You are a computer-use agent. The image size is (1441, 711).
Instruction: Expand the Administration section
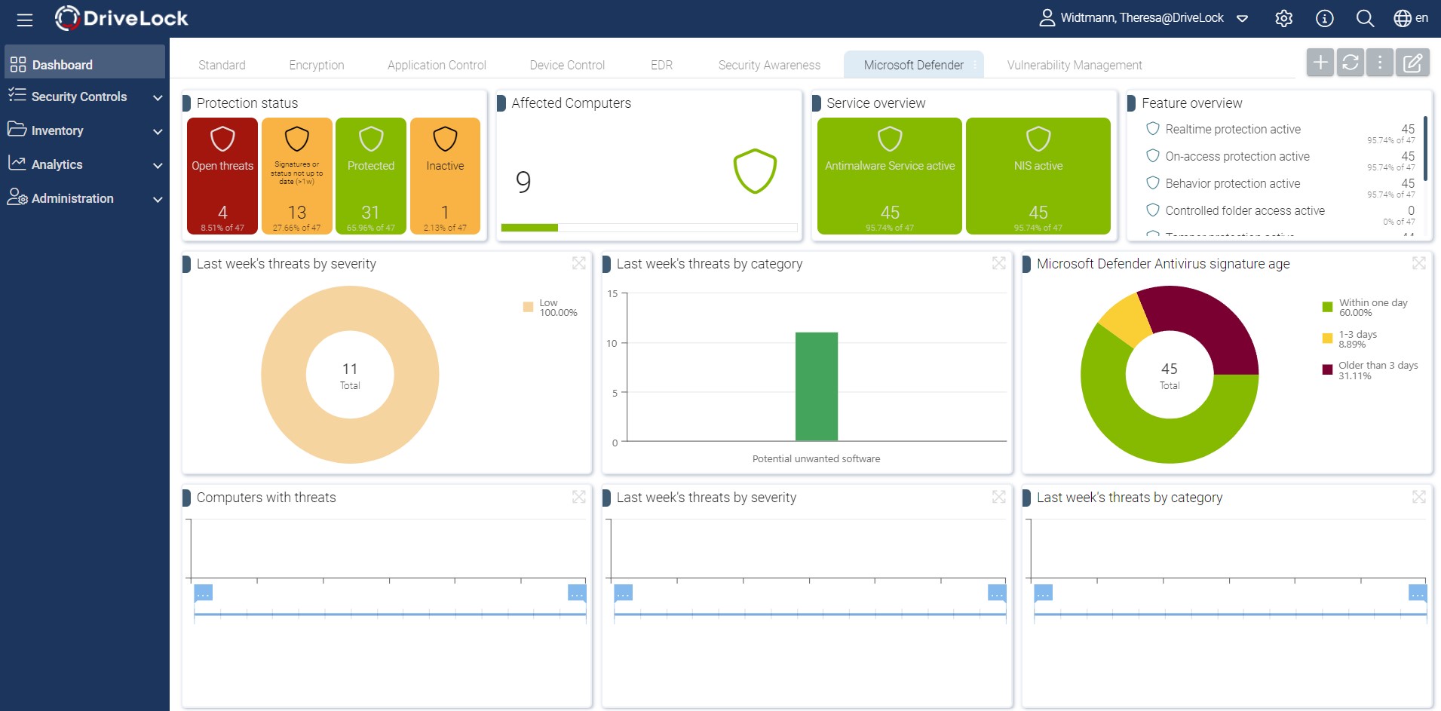point(158,199)
